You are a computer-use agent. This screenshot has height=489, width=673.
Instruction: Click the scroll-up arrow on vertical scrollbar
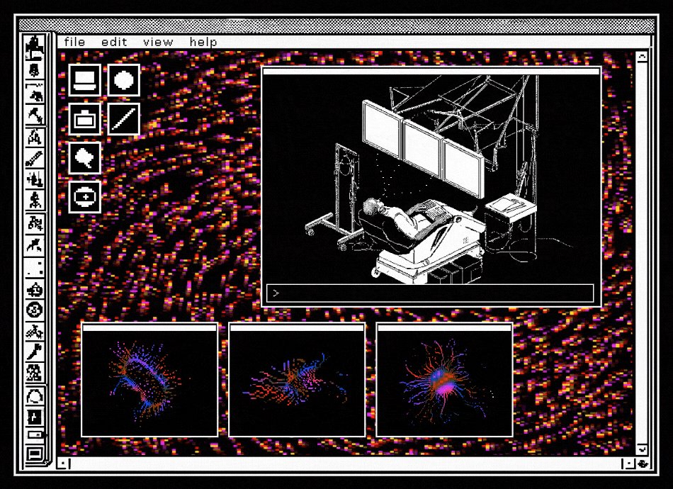[642, 57]
